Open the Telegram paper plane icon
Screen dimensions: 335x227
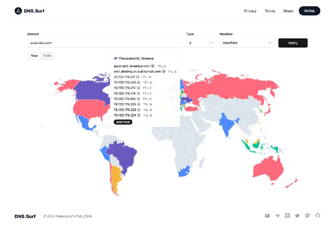point(277,216)
